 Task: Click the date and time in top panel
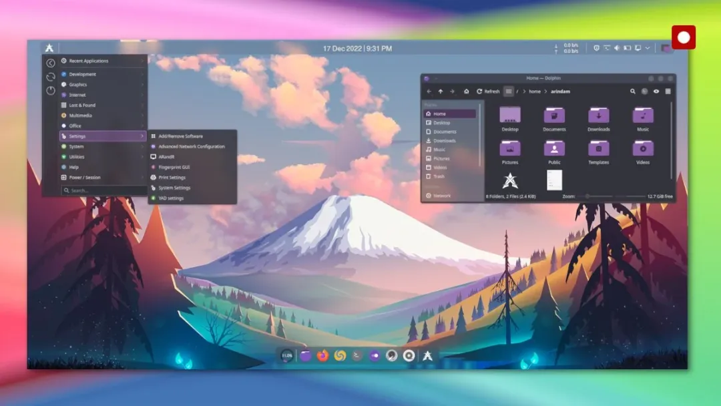(357, 48)
